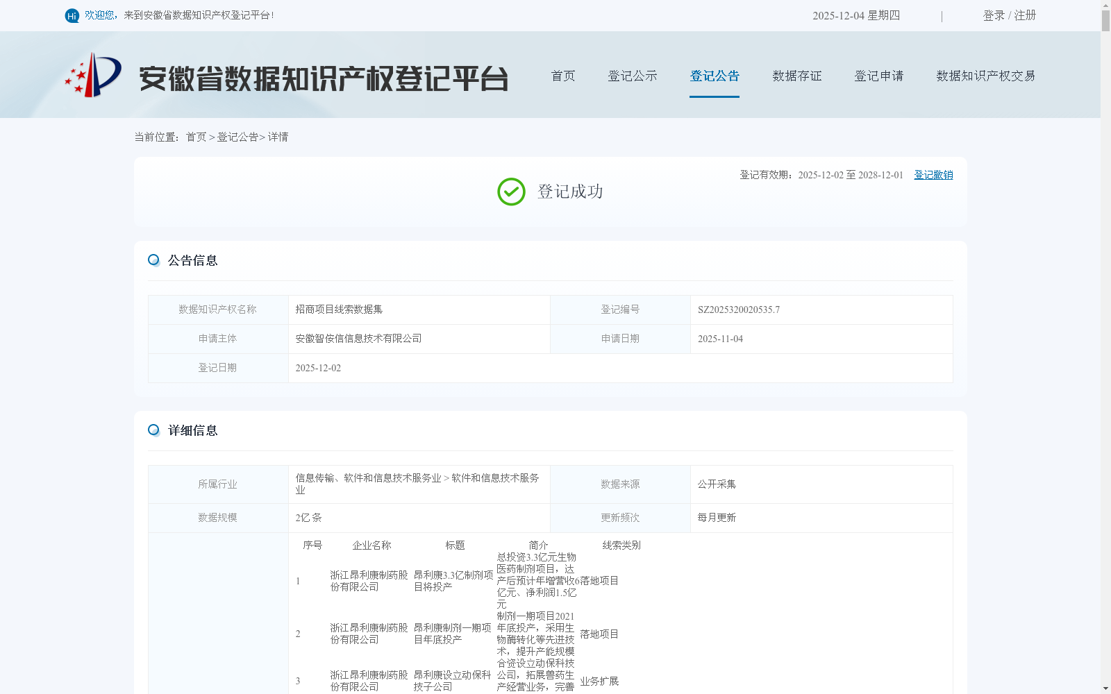Click the platform title 安徽省数据知识产权登记平台
This screenshot has width=1111, height=694.
pos(324,79)
